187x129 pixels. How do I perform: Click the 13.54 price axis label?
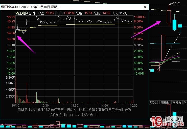(11, 57)
